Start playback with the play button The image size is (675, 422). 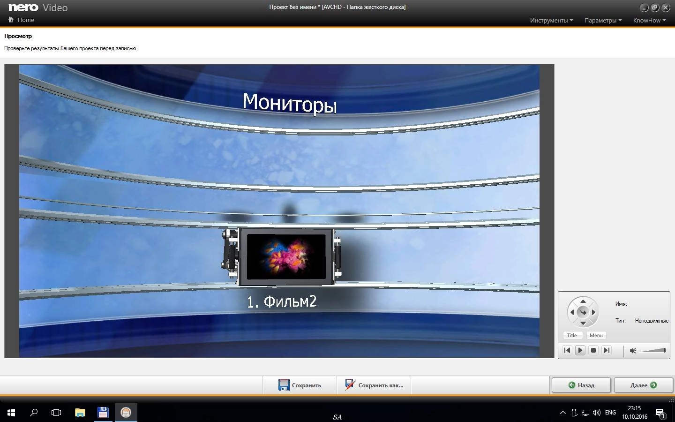pos(580,350)
